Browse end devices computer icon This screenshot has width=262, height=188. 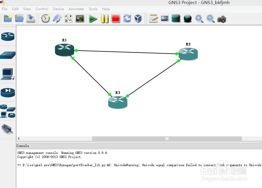click(x=8, y=74)
